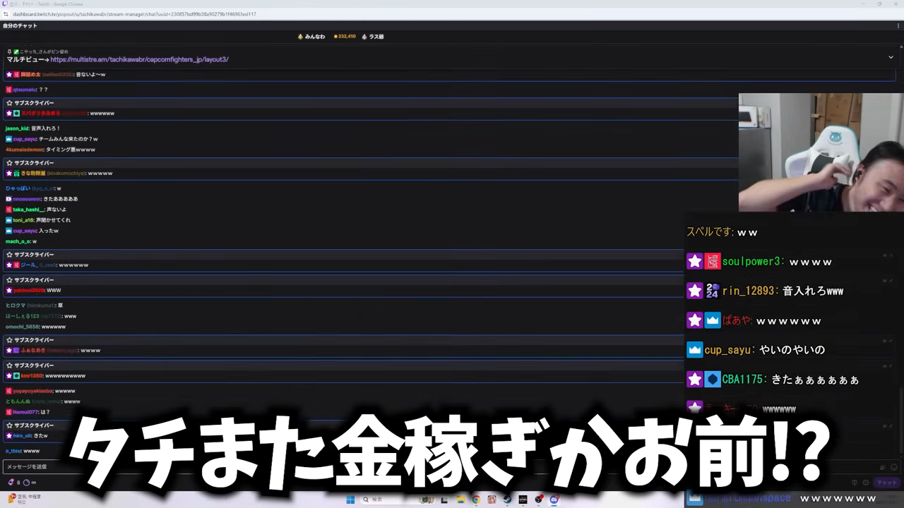Click username jason_kid in chat
The image size is (904, 508).
coord(17,128)
